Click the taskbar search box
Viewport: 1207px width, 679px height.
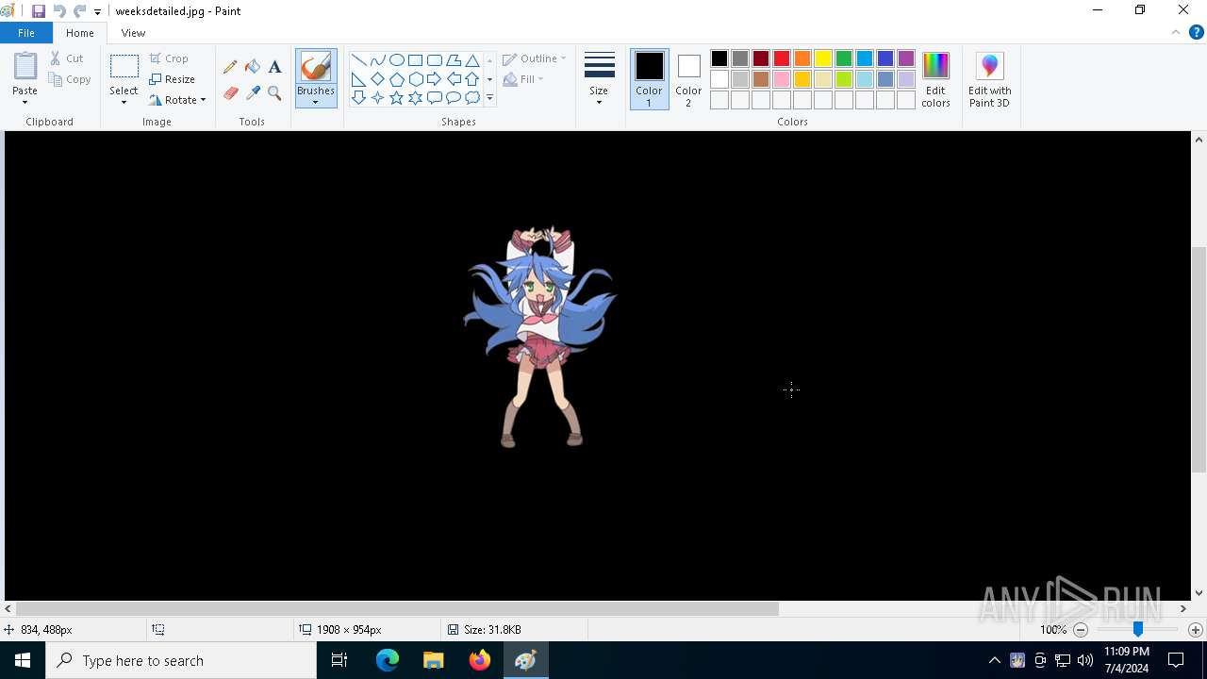[181, 660]
